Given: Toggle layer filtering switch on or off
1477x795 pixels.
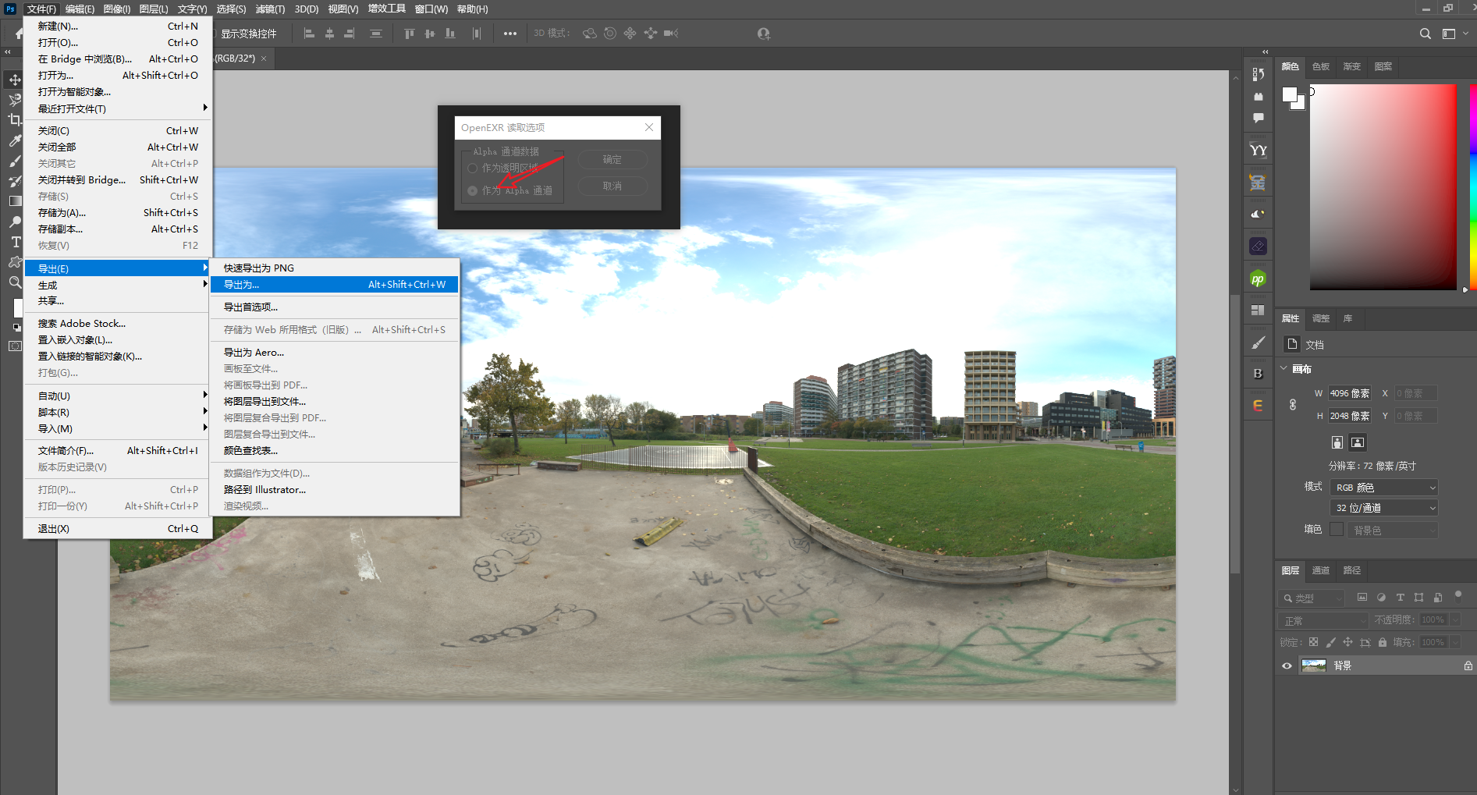Looking at the screenshot, I should pyautogui.click(x=1457, y=596).
